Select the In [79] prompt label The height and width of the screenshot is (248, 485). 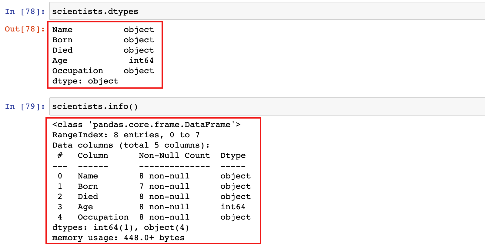coord(25,106)
